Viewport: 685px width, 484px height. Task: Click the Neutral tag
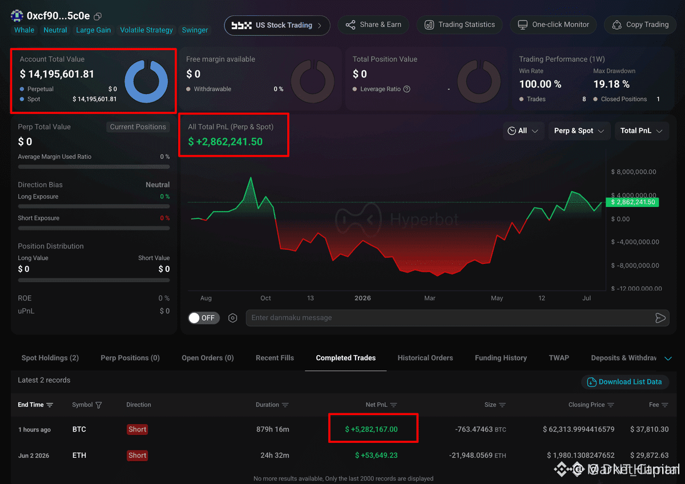click(55, 30)
